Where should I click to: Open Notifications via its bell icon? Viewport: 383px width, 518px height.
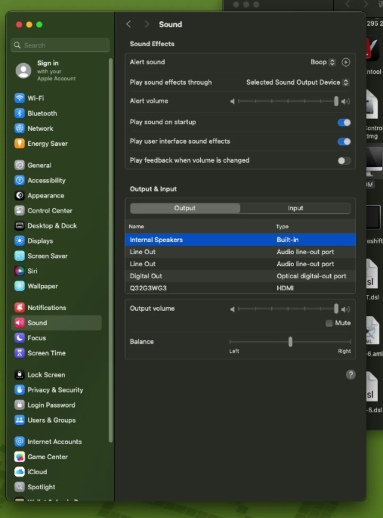(19, 308)
